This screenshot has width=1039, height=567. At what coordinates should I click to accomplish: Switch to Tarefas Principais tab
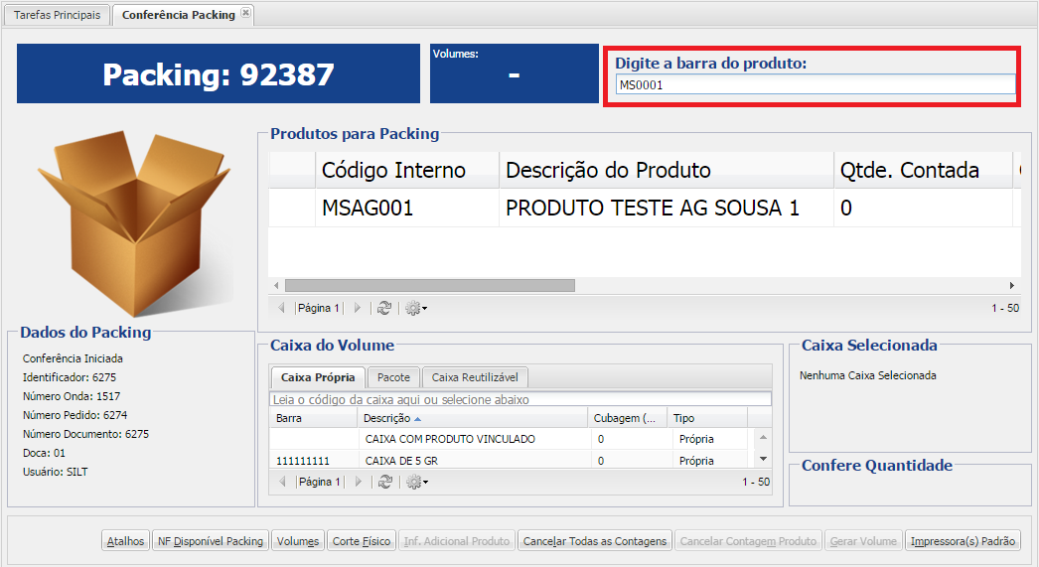click(57, 15)
